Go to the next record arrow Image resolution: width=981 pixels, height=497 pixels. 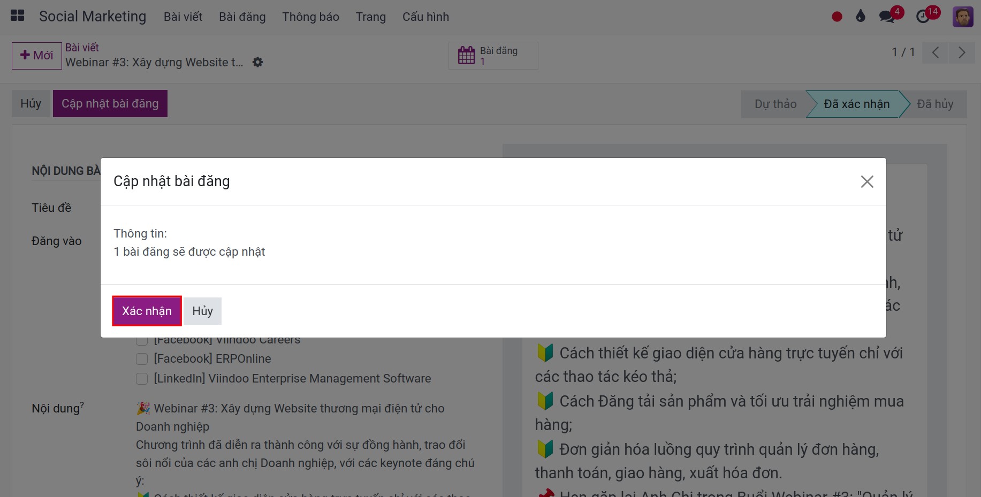click(x=961, y=52)
